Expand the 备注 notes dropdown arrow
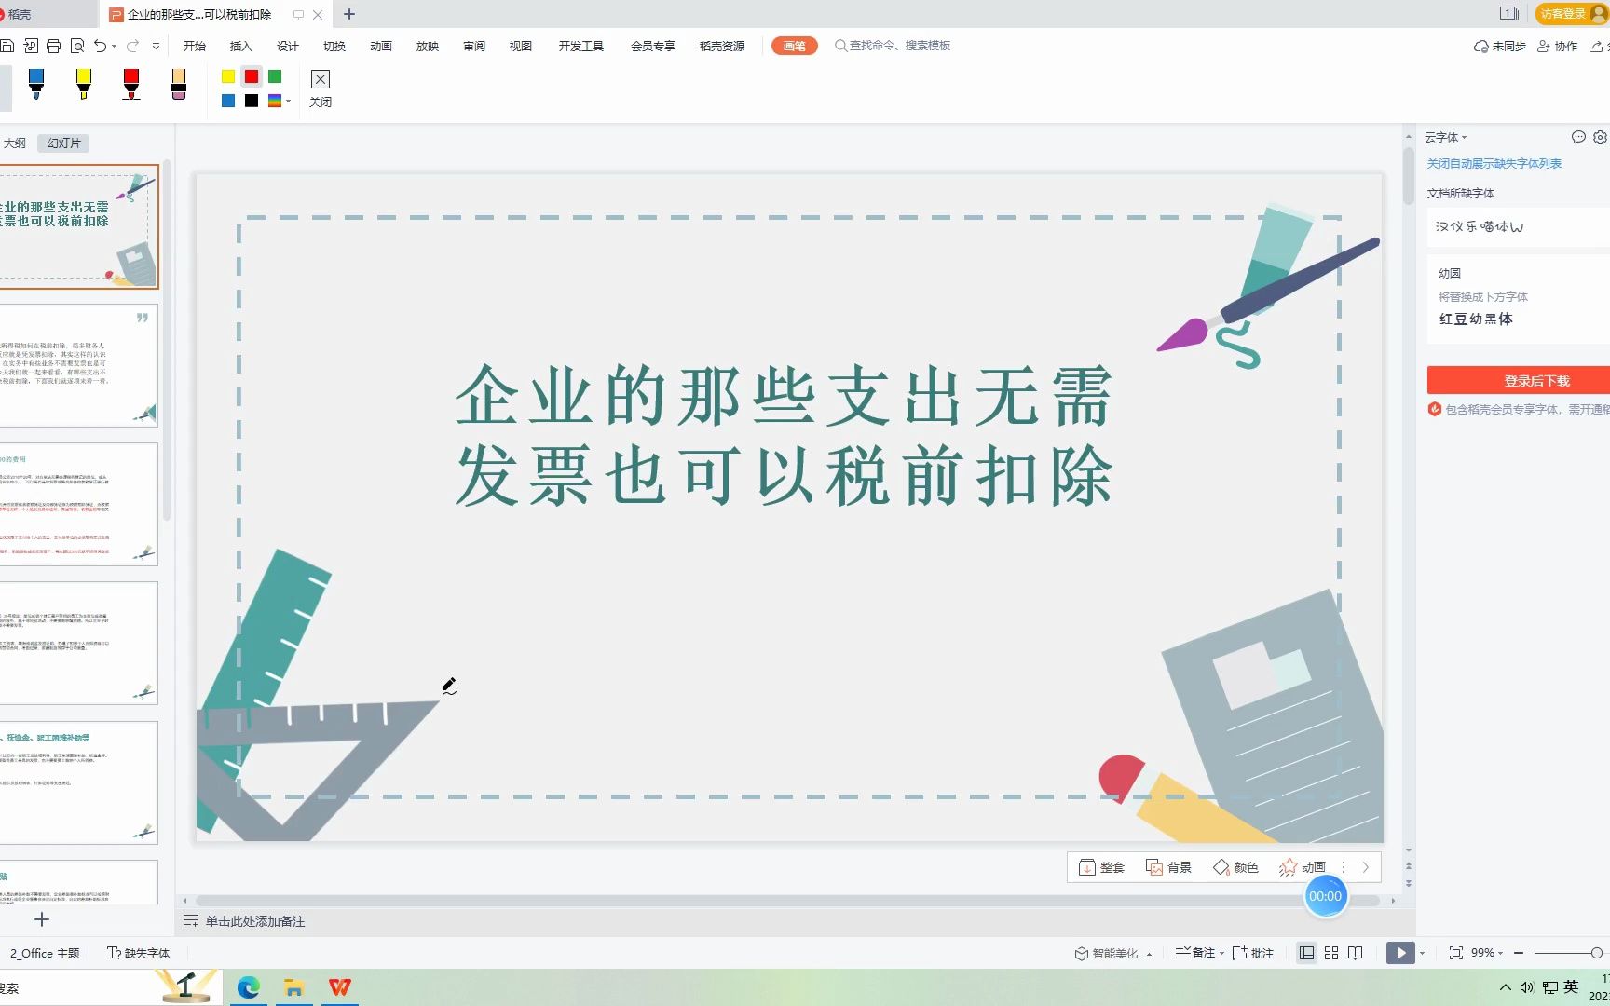Viewport: 1610px width, 1006px height. tap(1221, 952)
